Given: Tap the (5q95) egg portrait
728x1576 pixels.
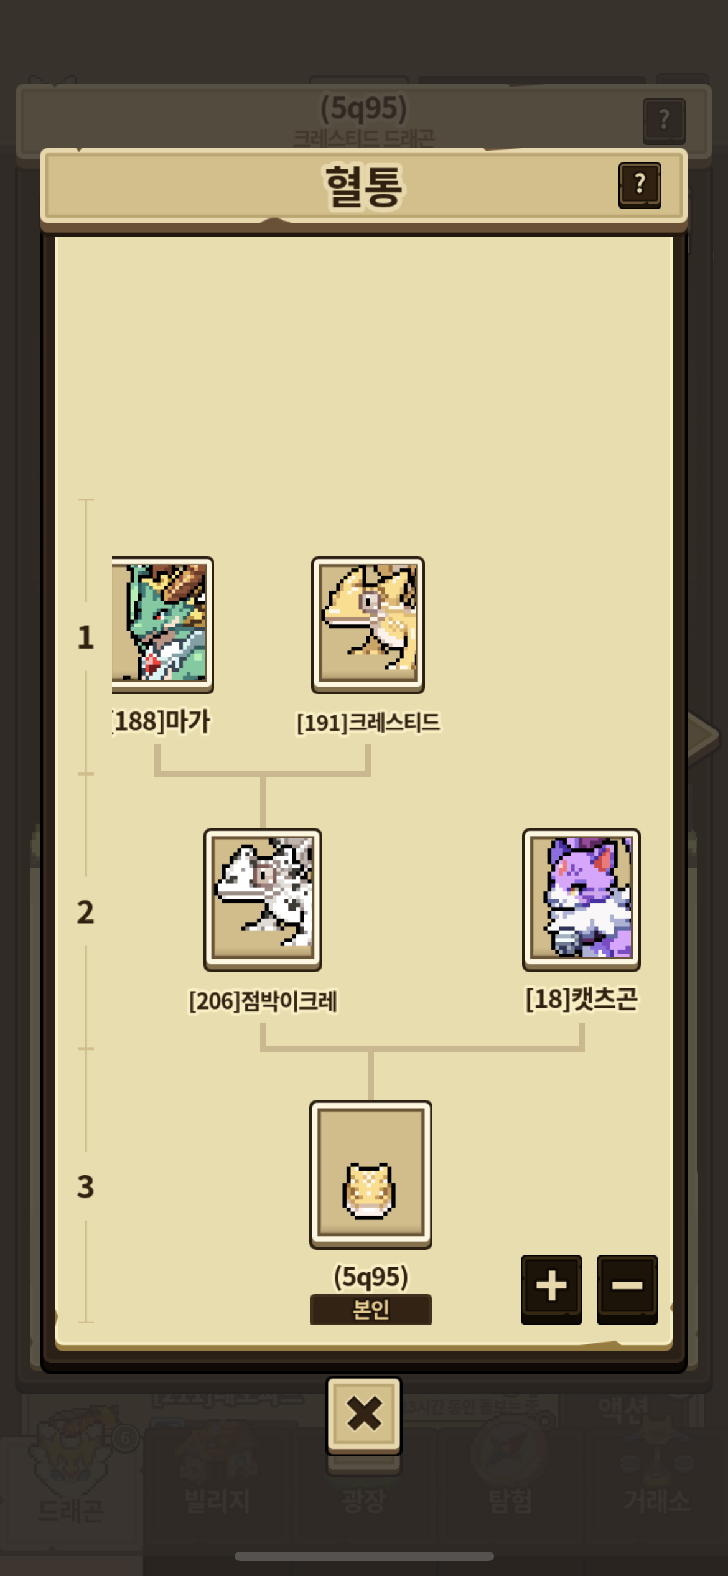Looking at the screenshot, I should coord(371,1175).
